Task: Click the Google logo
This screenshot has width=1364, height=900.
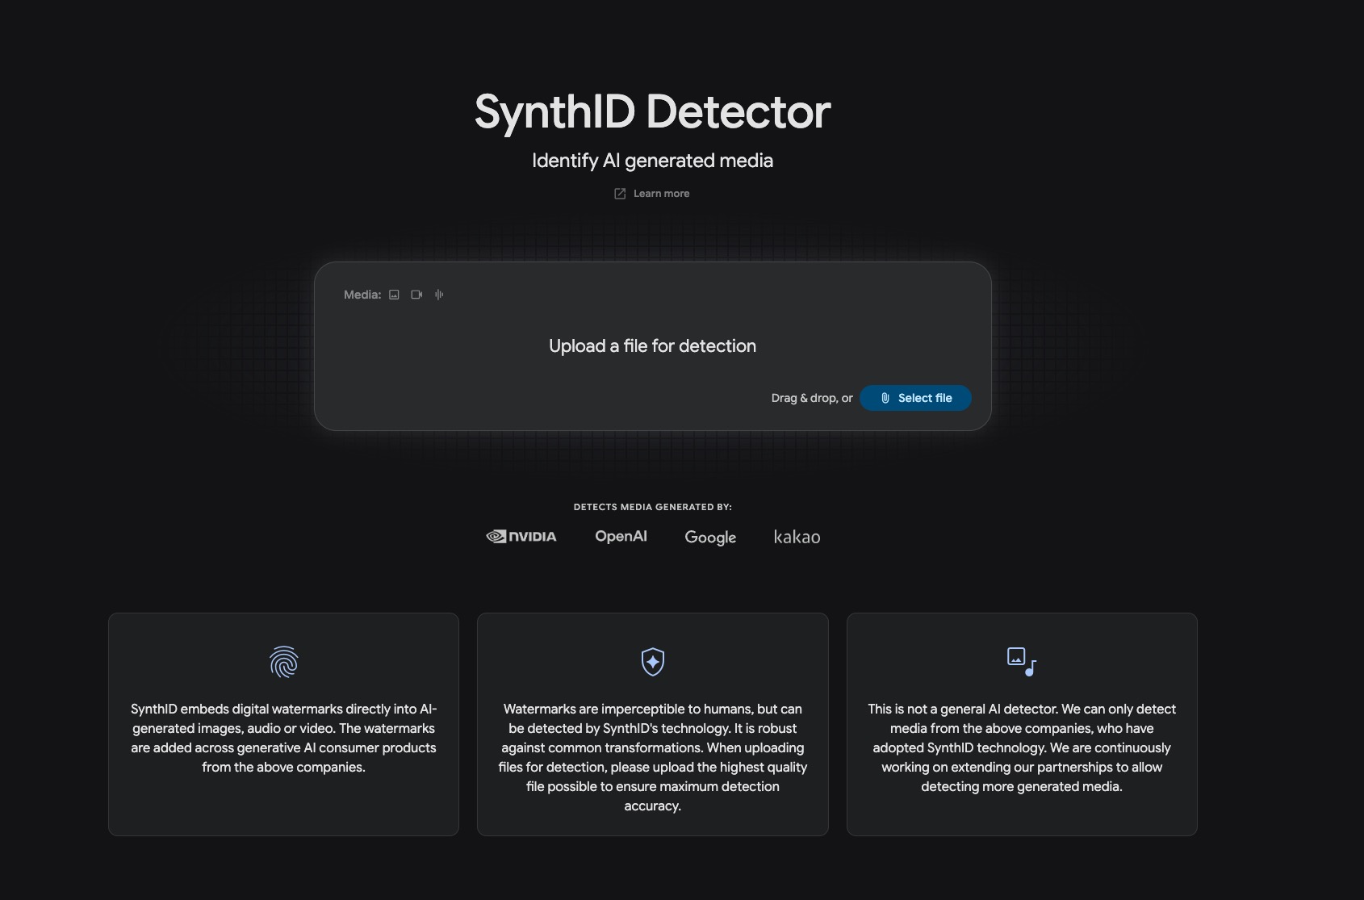Action: coord(710,538)
